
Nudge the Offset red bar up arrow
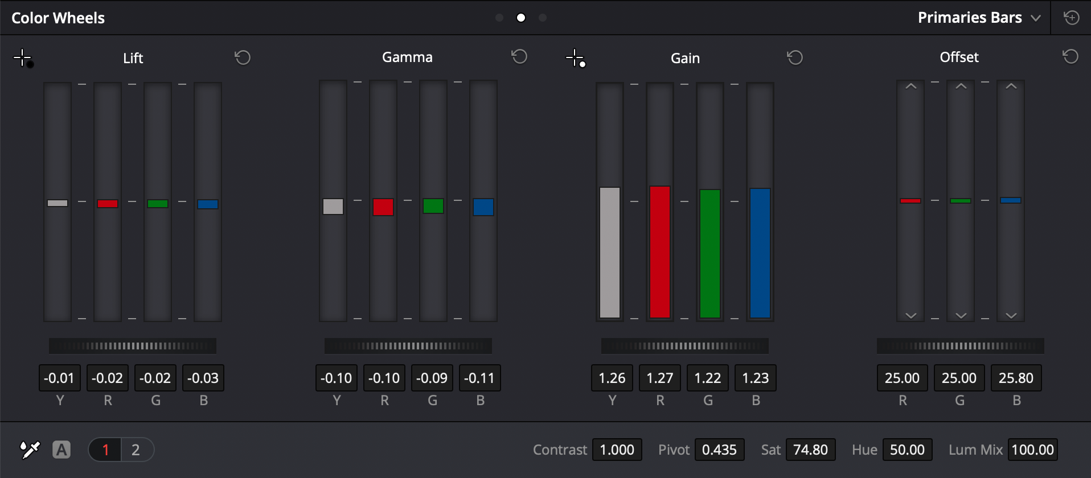(911, 86)
